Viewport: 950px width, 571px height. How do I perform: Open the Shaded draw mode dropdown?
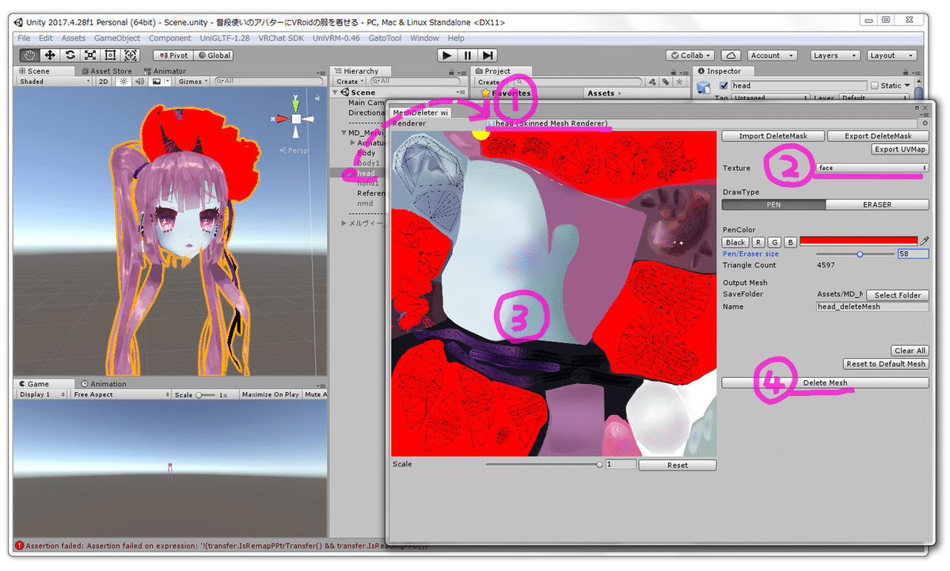point(55,82)
